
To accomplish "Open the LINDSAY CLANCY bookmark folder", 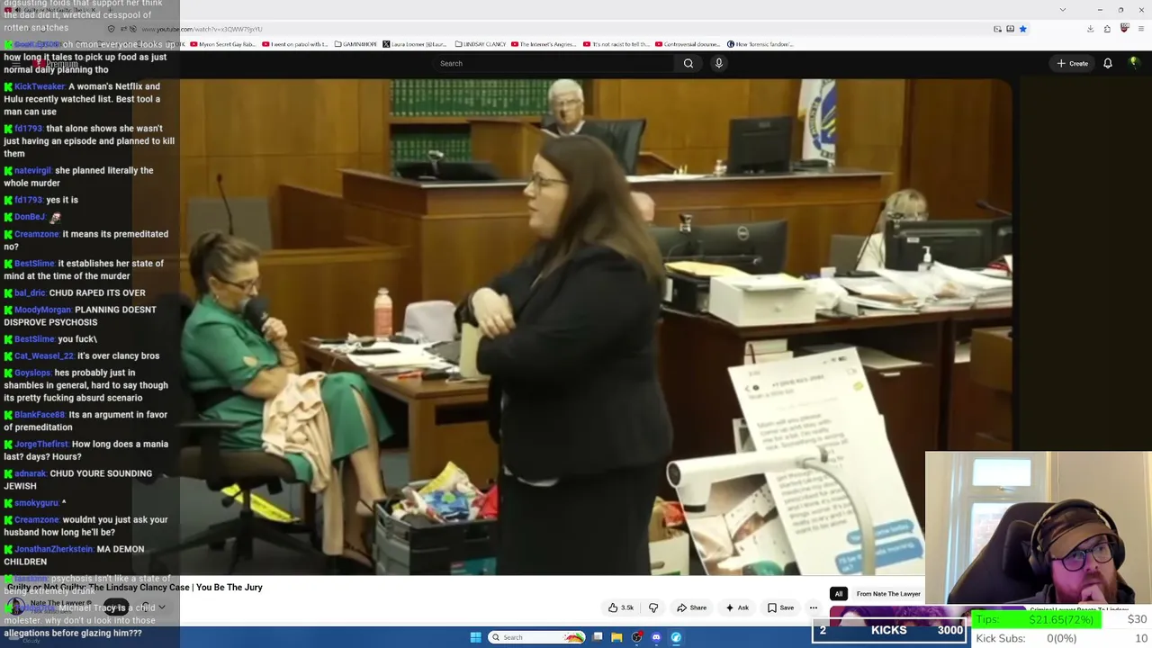I will 480,44.
